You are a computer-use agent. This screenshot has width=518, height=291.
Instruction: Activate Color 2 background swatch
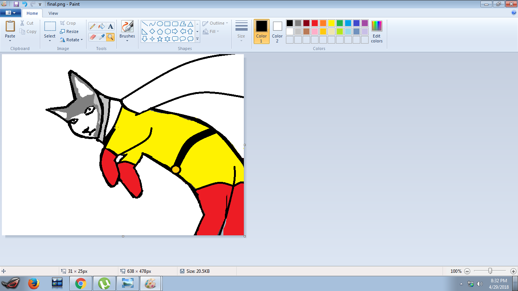tap(277, 31)
